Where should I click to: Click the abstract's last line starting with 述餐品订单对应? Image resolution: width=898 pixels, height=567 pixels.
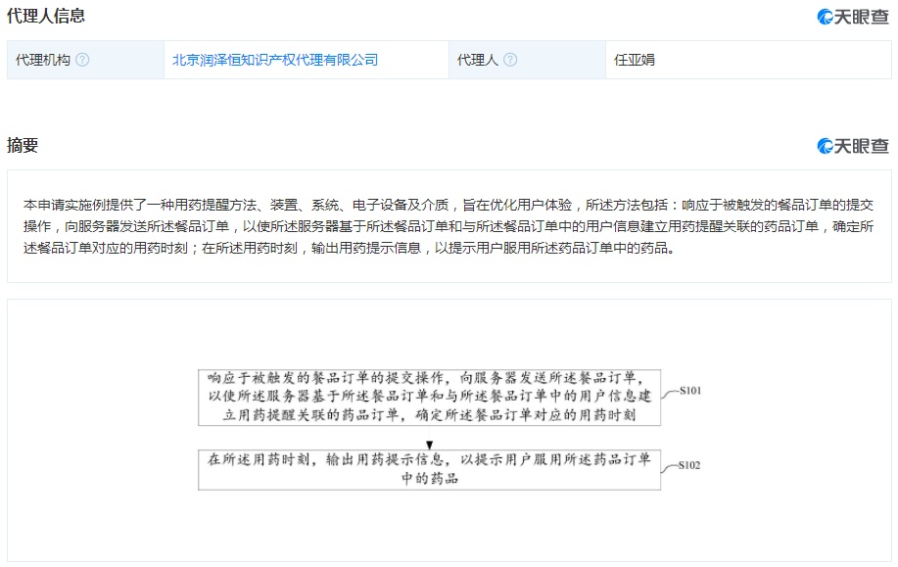click(349, 248)
